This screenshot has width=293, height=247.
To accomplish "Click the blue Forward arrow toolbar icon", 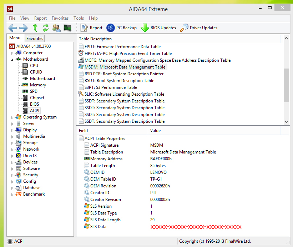I will click(23, 28).
